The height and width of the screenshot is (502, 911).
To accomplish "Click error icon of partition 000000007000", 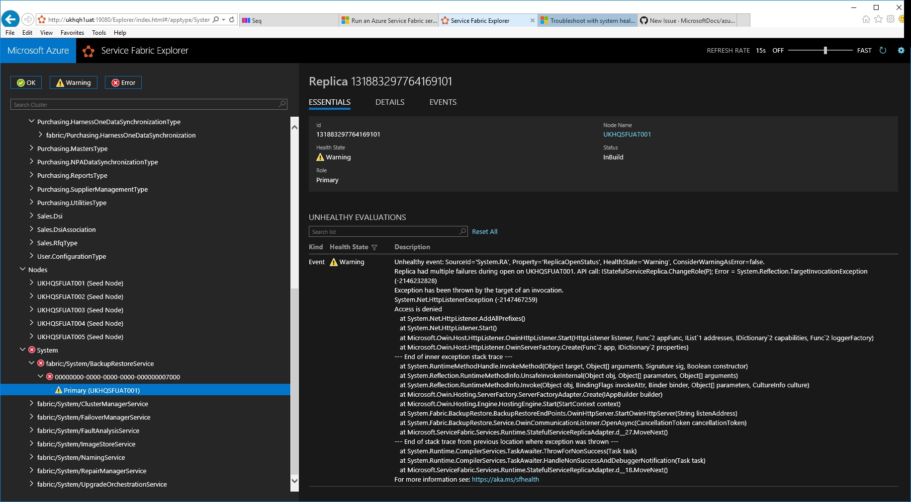I will [50, 377].
